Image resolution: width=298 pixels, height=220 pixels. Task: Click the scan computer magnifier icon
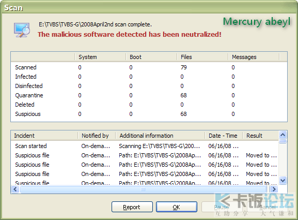pyautogui.click(x=22, y=30)
